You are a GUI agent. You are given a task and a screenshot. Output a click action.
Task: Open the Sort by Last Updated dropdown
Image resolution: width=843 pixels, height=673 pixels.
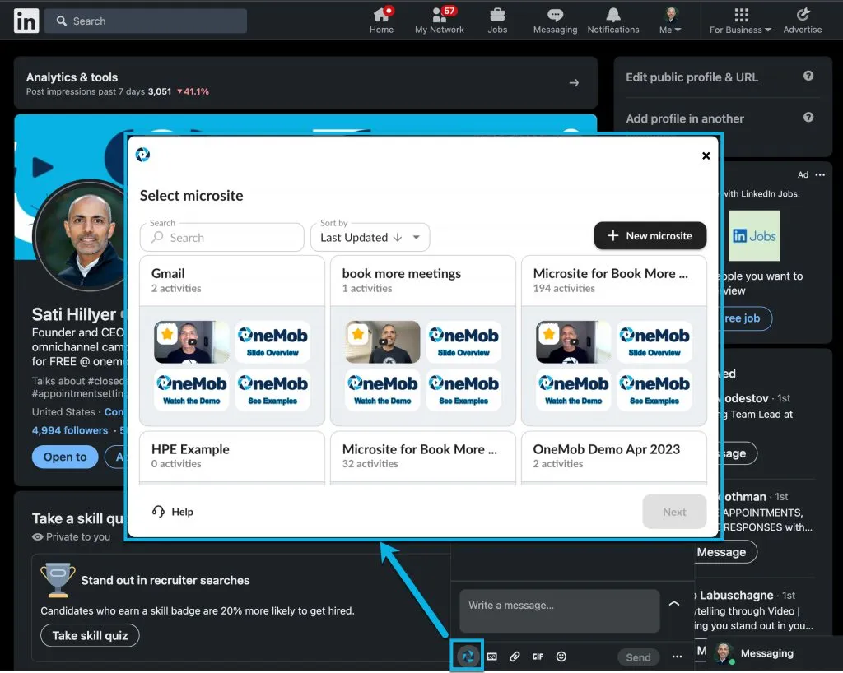pos(370,238)
